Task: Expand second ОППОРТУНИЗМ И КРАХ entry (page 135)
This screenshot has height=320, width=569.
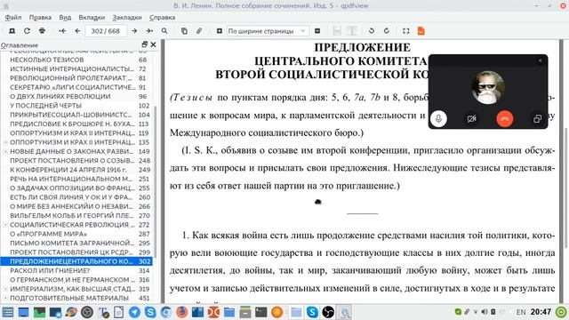Action: [5, 142]
